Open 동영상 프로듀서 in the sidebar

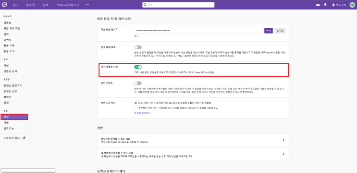tap(13, 86)
